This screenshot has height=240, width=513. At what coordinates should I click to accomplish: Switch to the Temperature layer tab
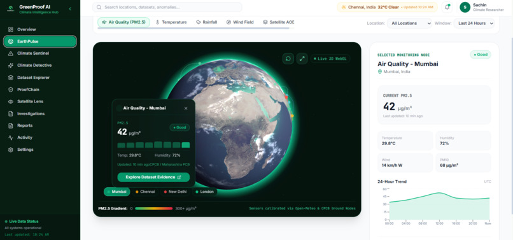click(171, 22)
